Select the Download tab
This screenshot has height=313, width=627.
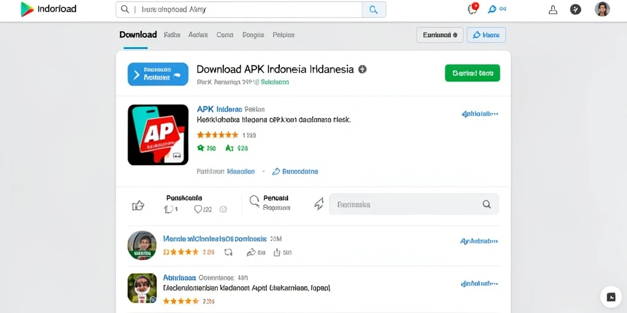pyautogui.click(x=138, y=35)
